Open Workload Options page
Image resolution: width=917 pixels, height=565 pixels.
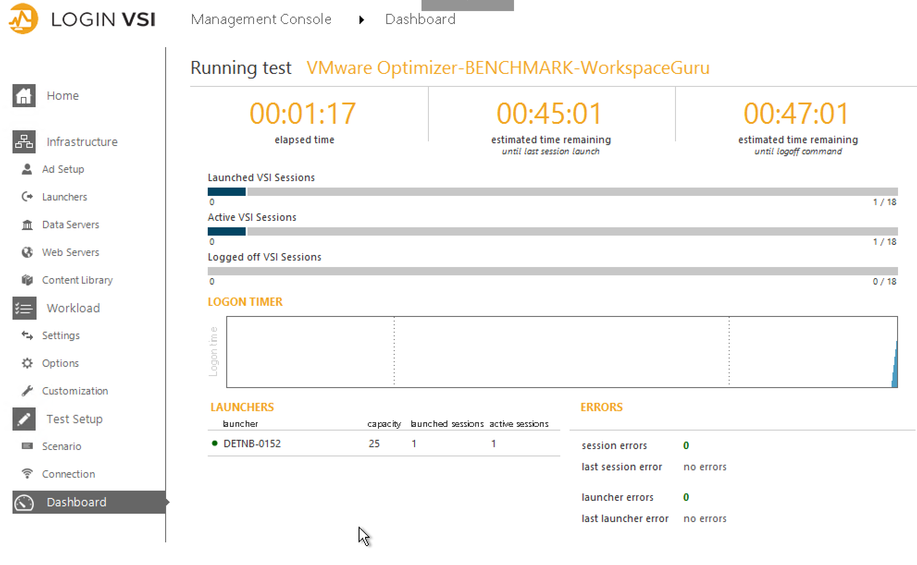(60, 363)
